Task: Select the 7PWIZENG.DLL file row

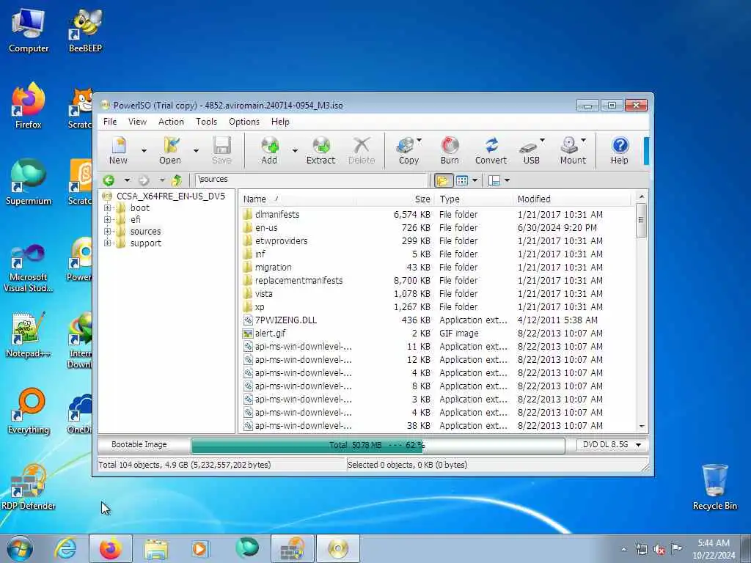Action: point(437,320)
